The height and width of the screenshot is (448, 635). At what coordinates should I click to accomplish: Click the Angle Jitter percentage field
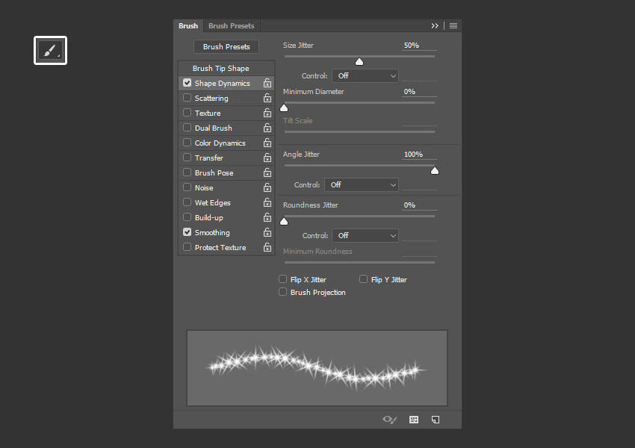pos(418,155)
